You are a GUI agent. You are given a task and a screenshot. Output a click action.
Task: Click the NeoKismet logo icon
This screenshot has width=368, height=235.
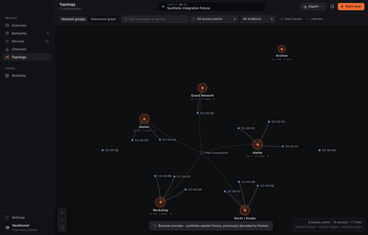point(7,228)
